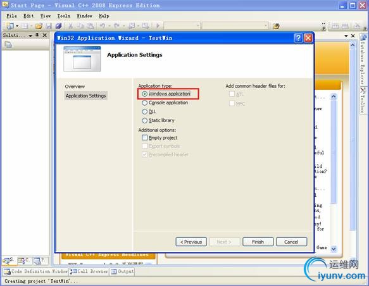369x286 pixels.
Task: Click the MFC header files checkbox
Action: pos(232,103)
